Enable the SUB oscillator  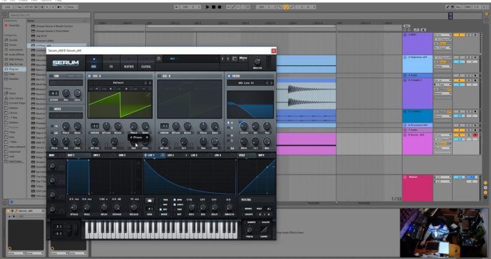[51, 76]
